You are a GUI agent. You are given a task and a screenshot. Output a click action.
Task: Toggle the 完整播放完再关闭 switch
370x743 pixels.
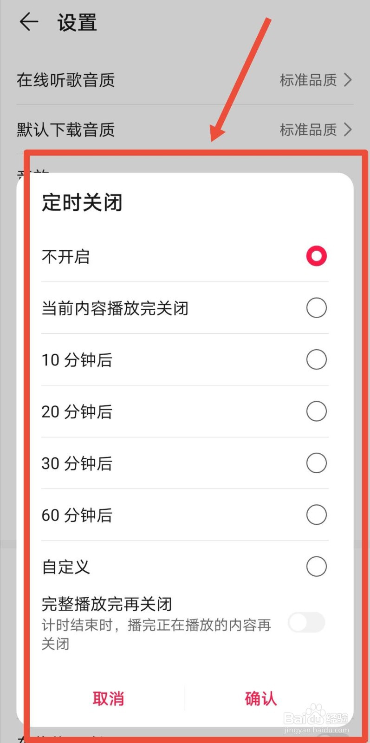(x=306, y=622)
